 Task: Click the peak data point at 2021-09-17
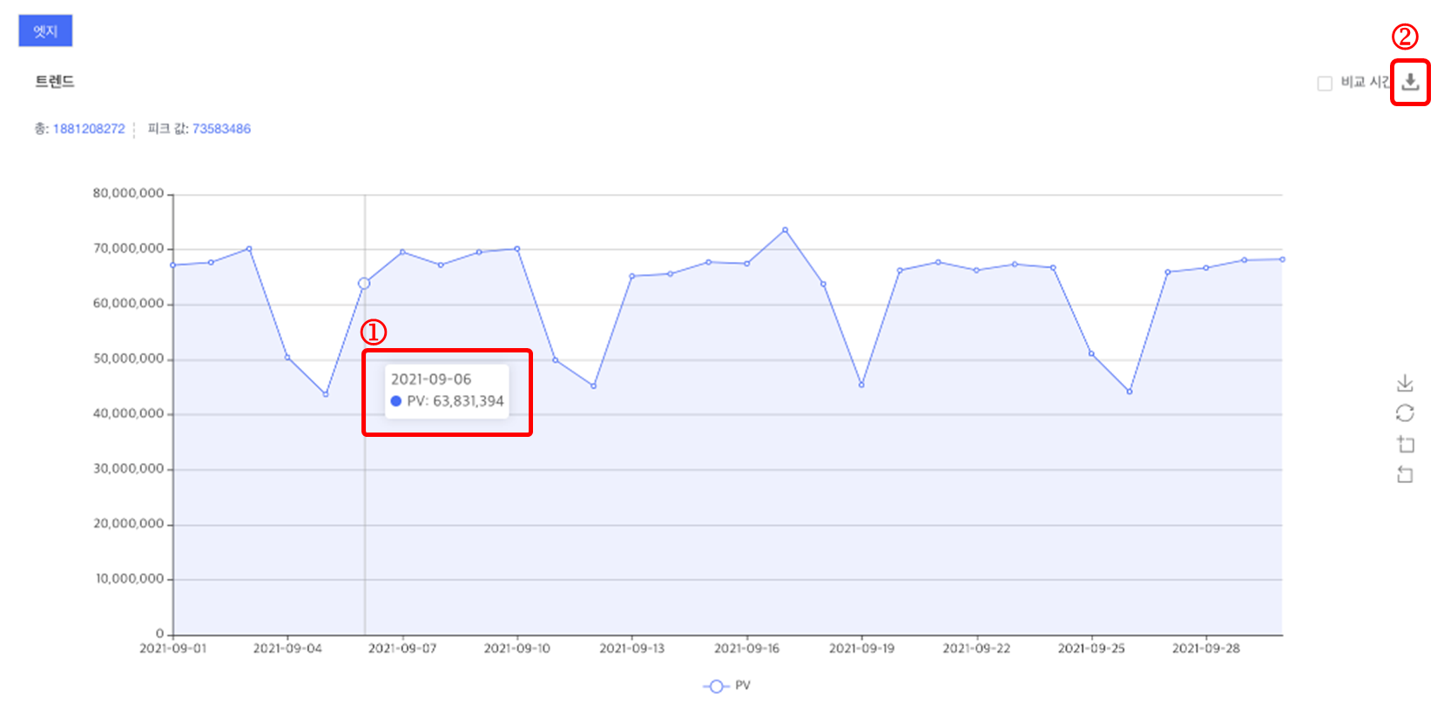(785, 230)
